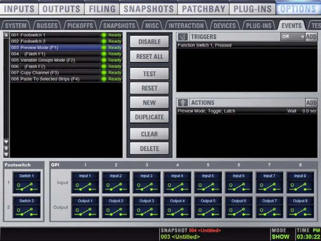Add an action with the ACTIONS ADD button
This screenshot has width=321, height=241.
coord(311,103)
